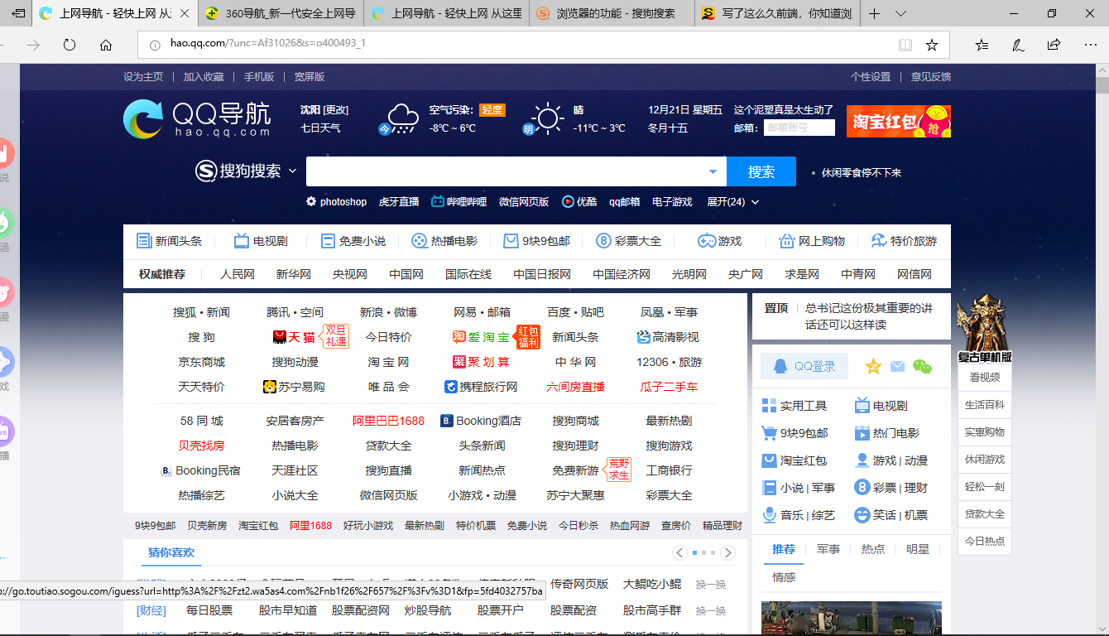Select the 热点 news tab

(x=873, y=549)
